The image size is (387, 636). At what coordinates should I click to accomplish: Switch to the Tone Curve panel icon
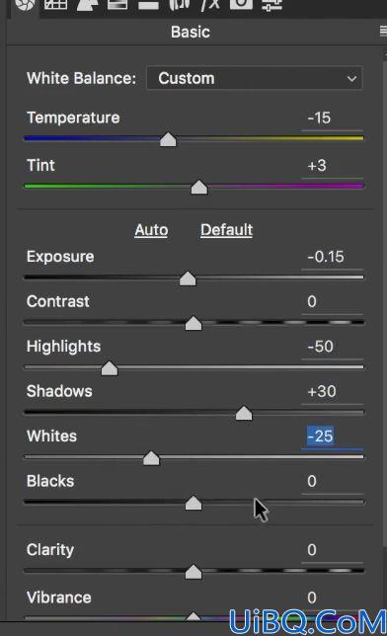[x=55, y=4]
